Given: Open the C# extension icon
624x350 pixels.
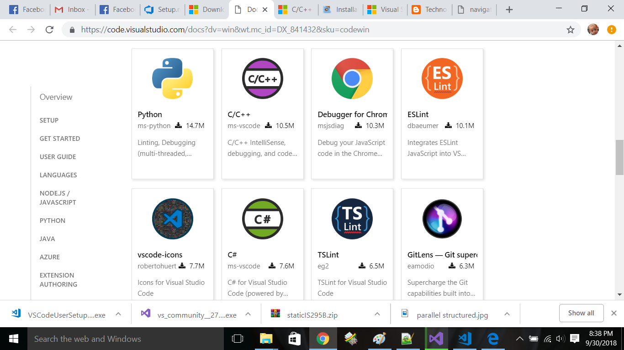Looking at the screenshot, I should tap(262, 219).
